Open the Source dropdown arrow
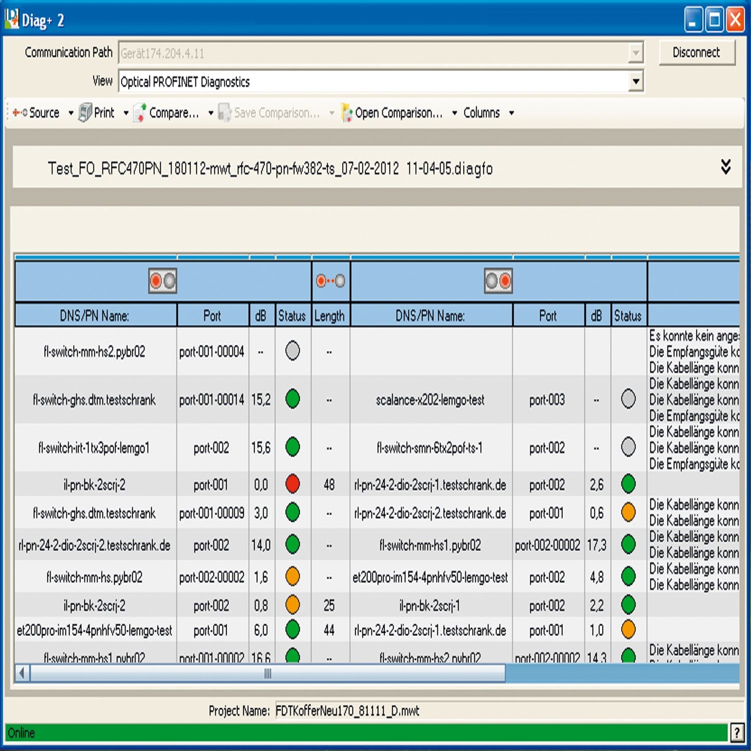The width and height of the screenshot is (751, 751). pos(71,113)
